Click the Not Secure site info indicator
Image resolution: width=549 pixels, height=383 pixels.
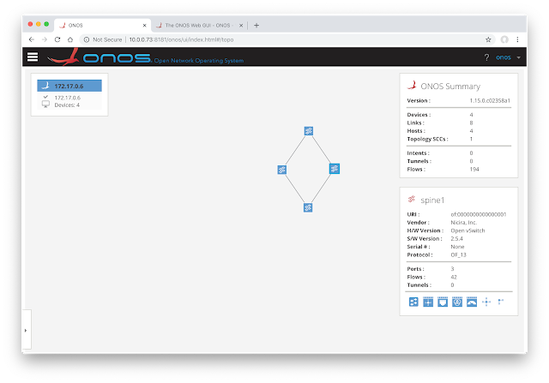[x=103, y=39]
